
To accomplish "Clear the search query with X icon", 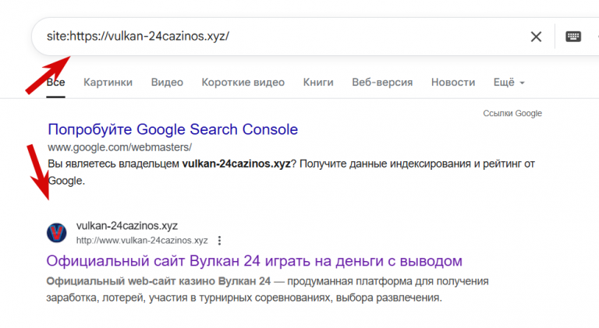I will [x=536, y=37].
